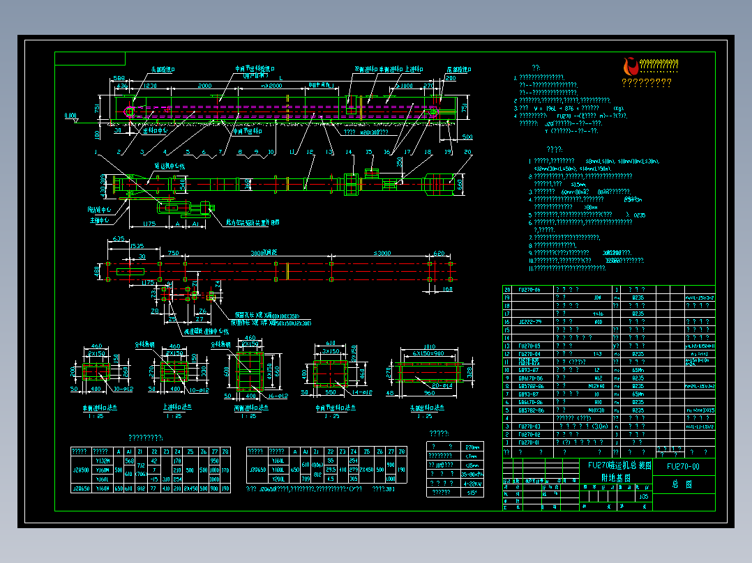Select GB93-87 in parts list row 10
Viewport: 752px width, 563px height.
(x=528, y=371)
